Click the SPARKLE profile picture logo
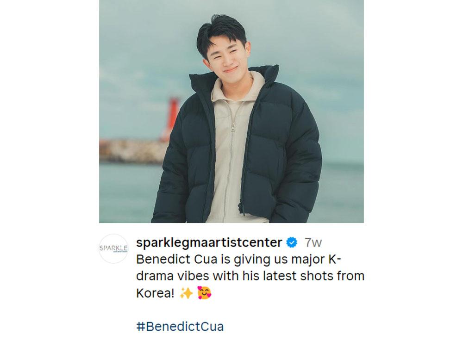 point(113,247)
